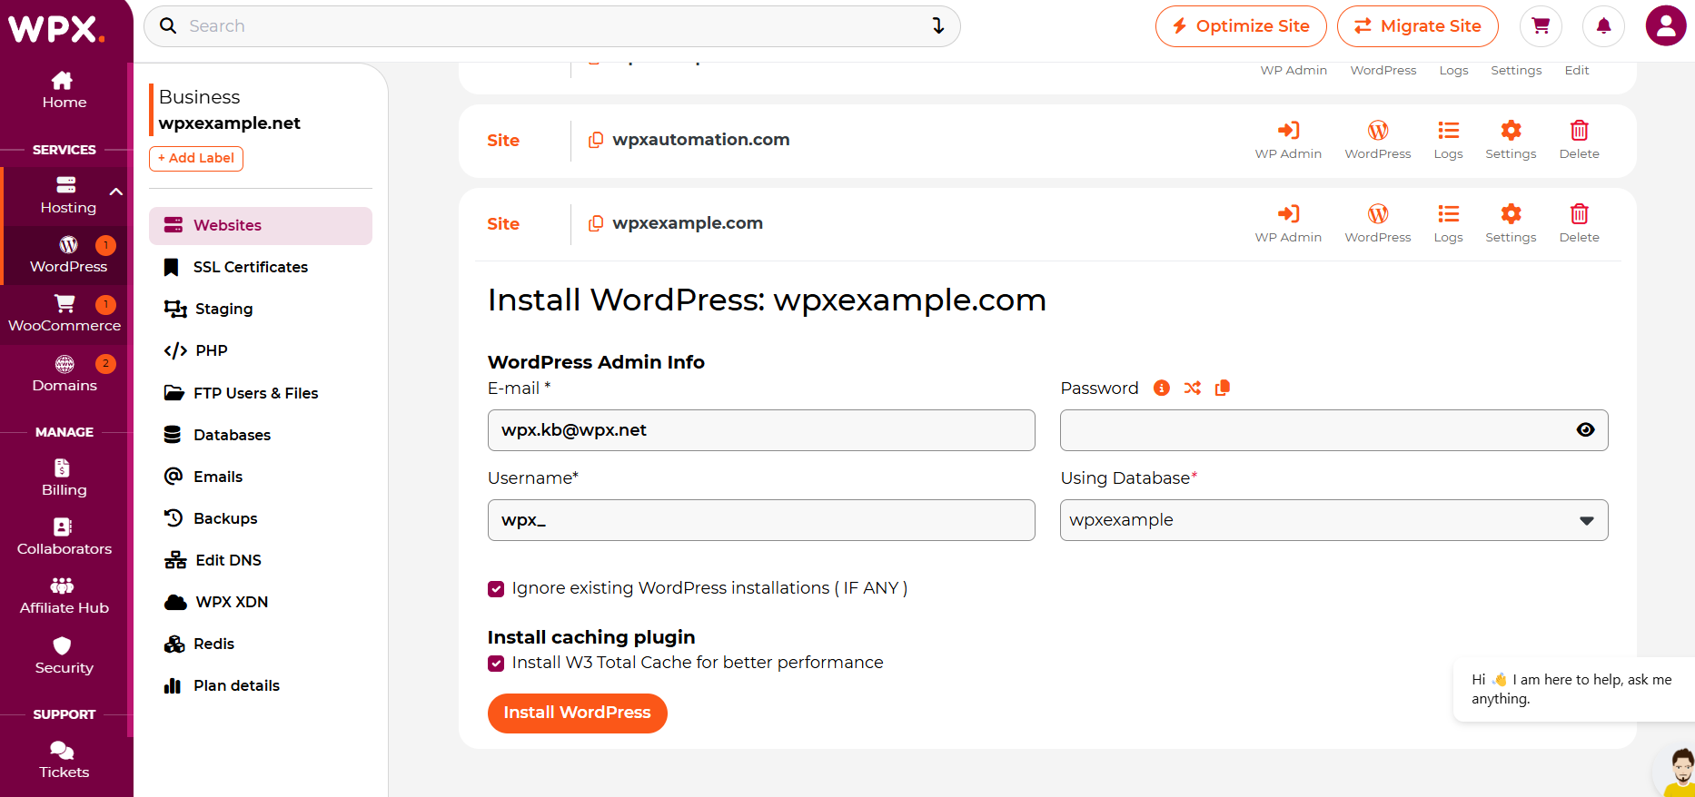
Task: Go to Backups in the side menu
Action: [x=225, y=518]
